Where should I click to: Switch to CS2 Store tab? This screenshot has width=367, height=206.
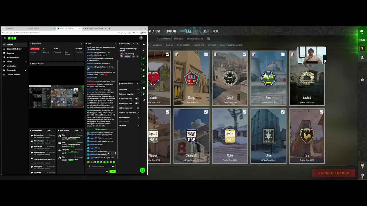point(203,31)
